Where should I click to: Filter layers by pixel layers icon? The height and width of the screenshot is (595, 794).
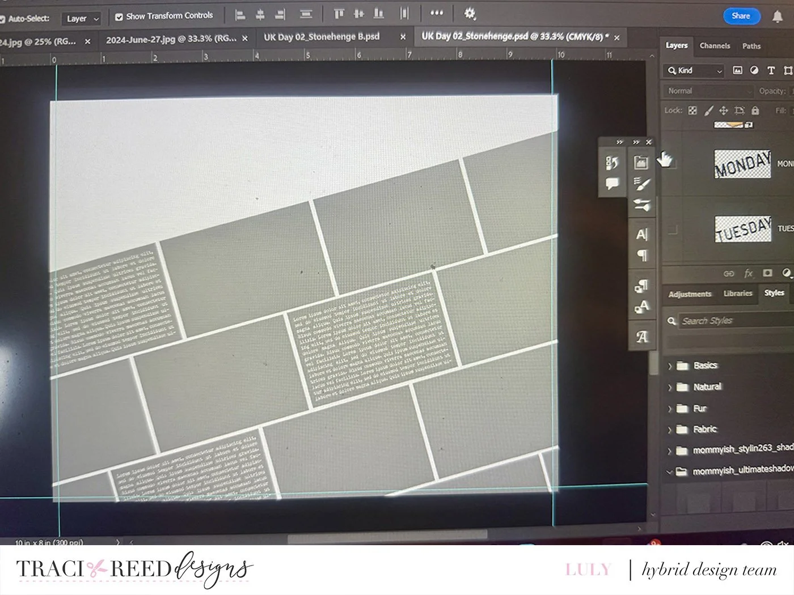[737, 70]
